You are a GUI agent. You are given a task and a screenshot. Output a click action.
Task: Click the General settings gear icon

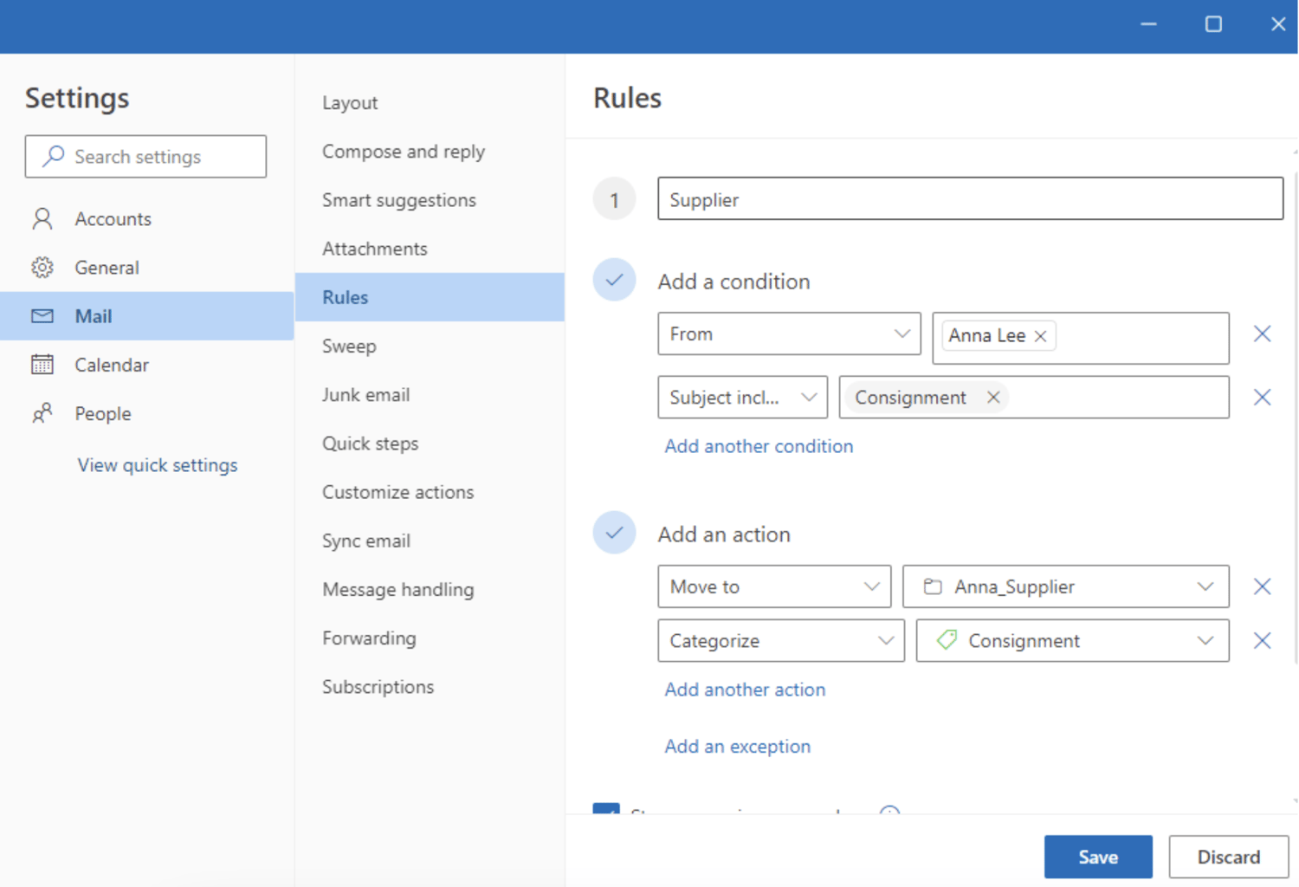point(42,267)
